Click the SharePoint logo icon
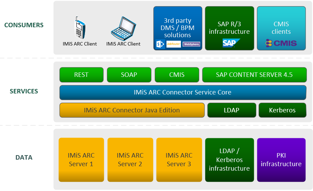 tap(160, 44)
